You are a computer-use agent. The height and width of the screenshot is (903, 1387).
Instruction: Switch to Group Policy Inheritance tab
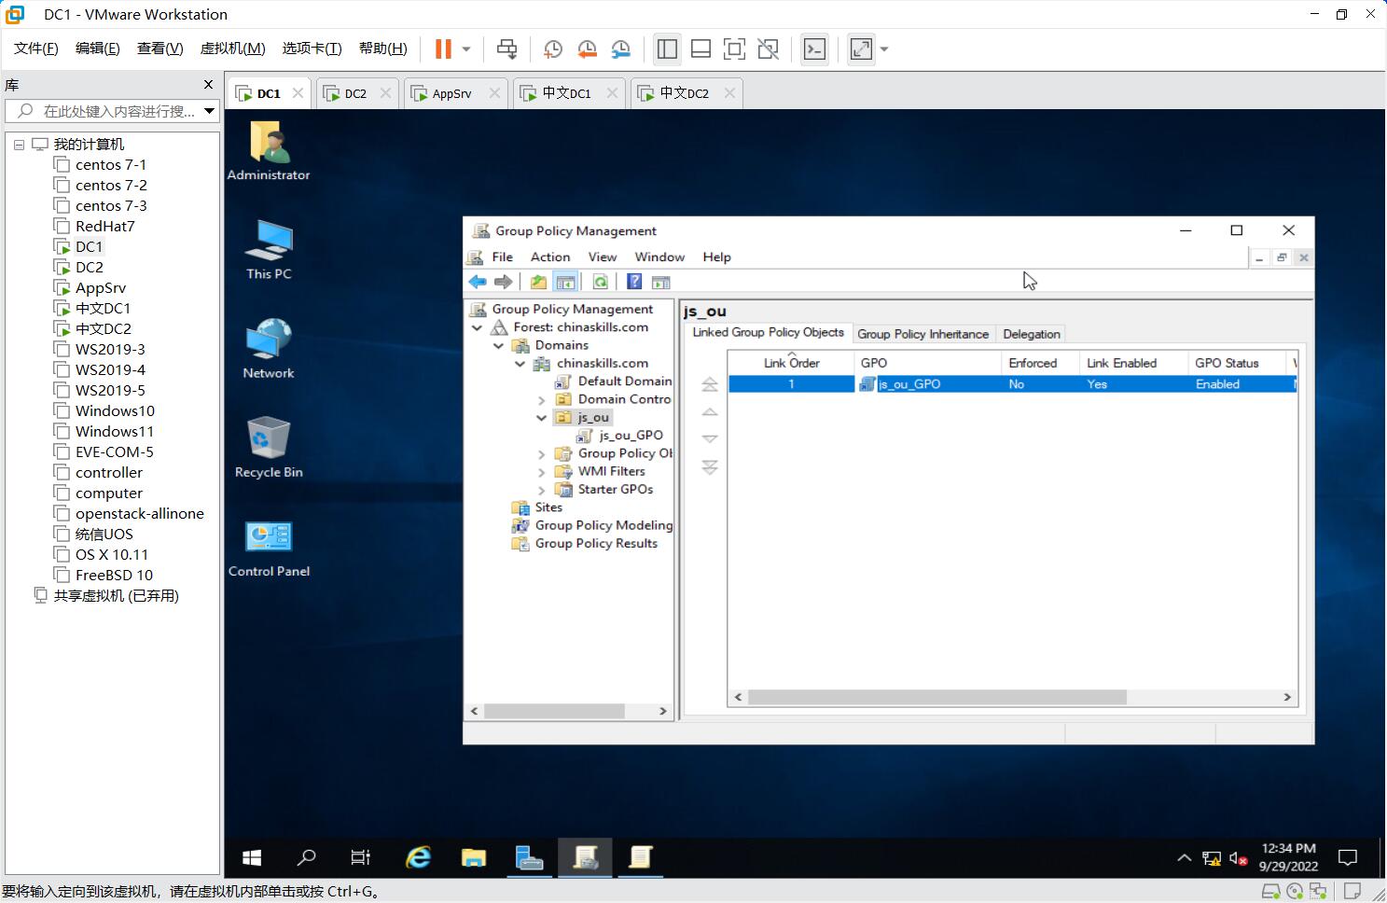point(922,334)
